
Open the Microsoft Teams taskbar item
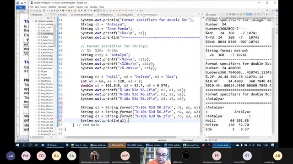(x=117, y=145)
